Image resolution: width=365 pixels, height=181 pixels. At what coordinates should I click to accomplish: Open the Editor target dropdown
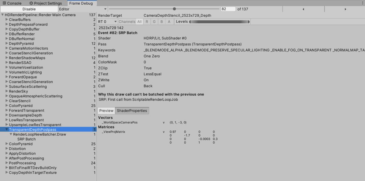(83, 9)
